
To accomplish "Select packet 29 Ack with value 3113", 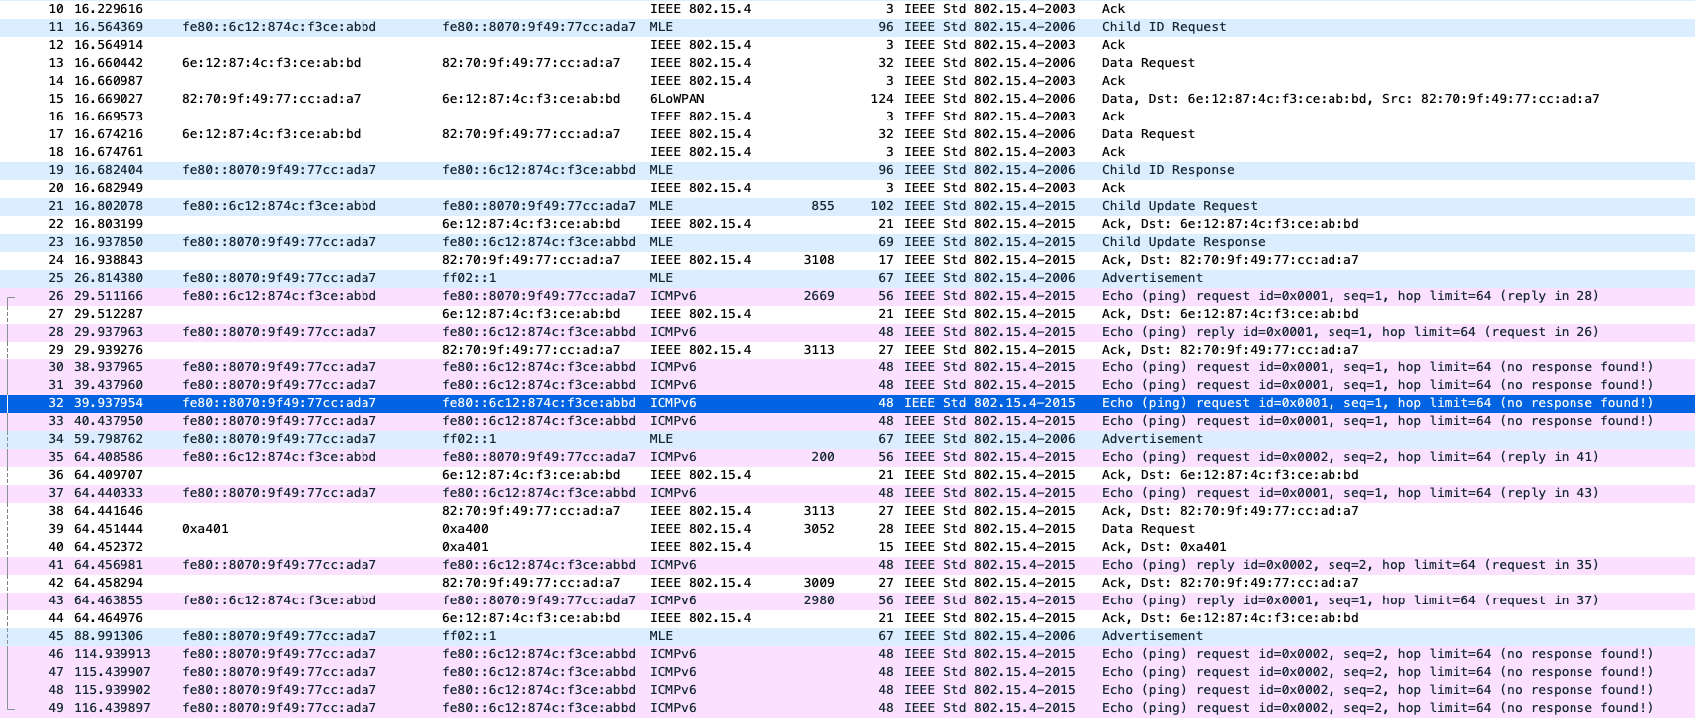I will [x=847, y=350].
